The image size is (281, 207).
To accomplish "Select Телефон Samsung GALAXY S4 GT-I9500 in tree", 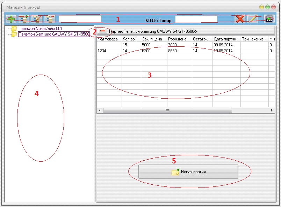I will click(54, 34).
